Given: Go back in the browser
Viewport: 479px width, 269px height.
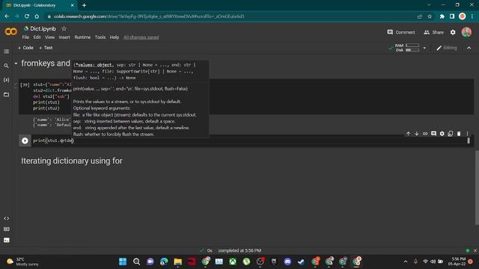Looking at the screenshot, I should [7, 16].
